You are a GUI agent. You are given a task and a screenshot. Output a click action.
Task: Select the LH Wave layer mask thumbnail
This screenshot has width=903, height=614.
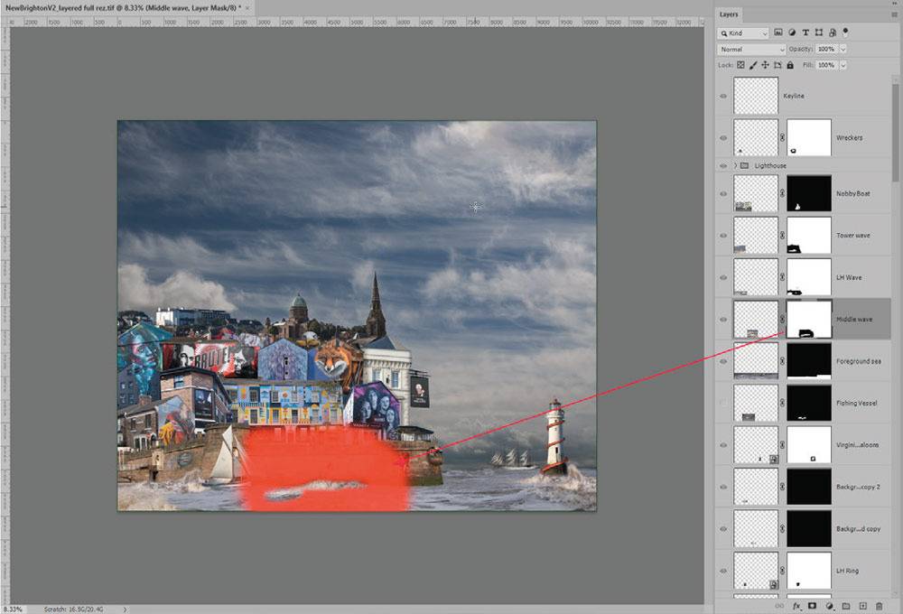point(808,276)
